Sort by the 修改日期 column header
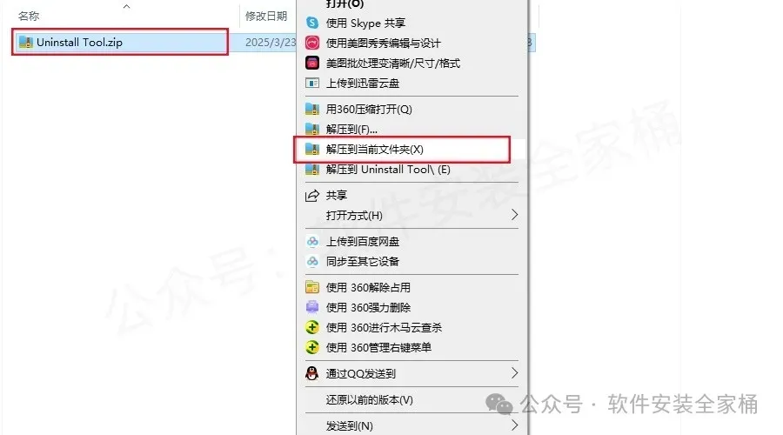This screenshot has width=783, height=435. [266, 16]
